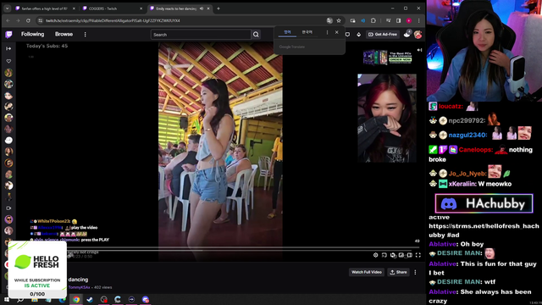542x305 pixels.
Task: Open the Bits diamond icon
Action: (x=358, y=35)
